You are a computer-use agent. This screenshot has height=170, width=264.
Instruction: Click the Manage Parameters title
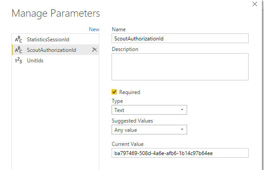coord(56,13)
